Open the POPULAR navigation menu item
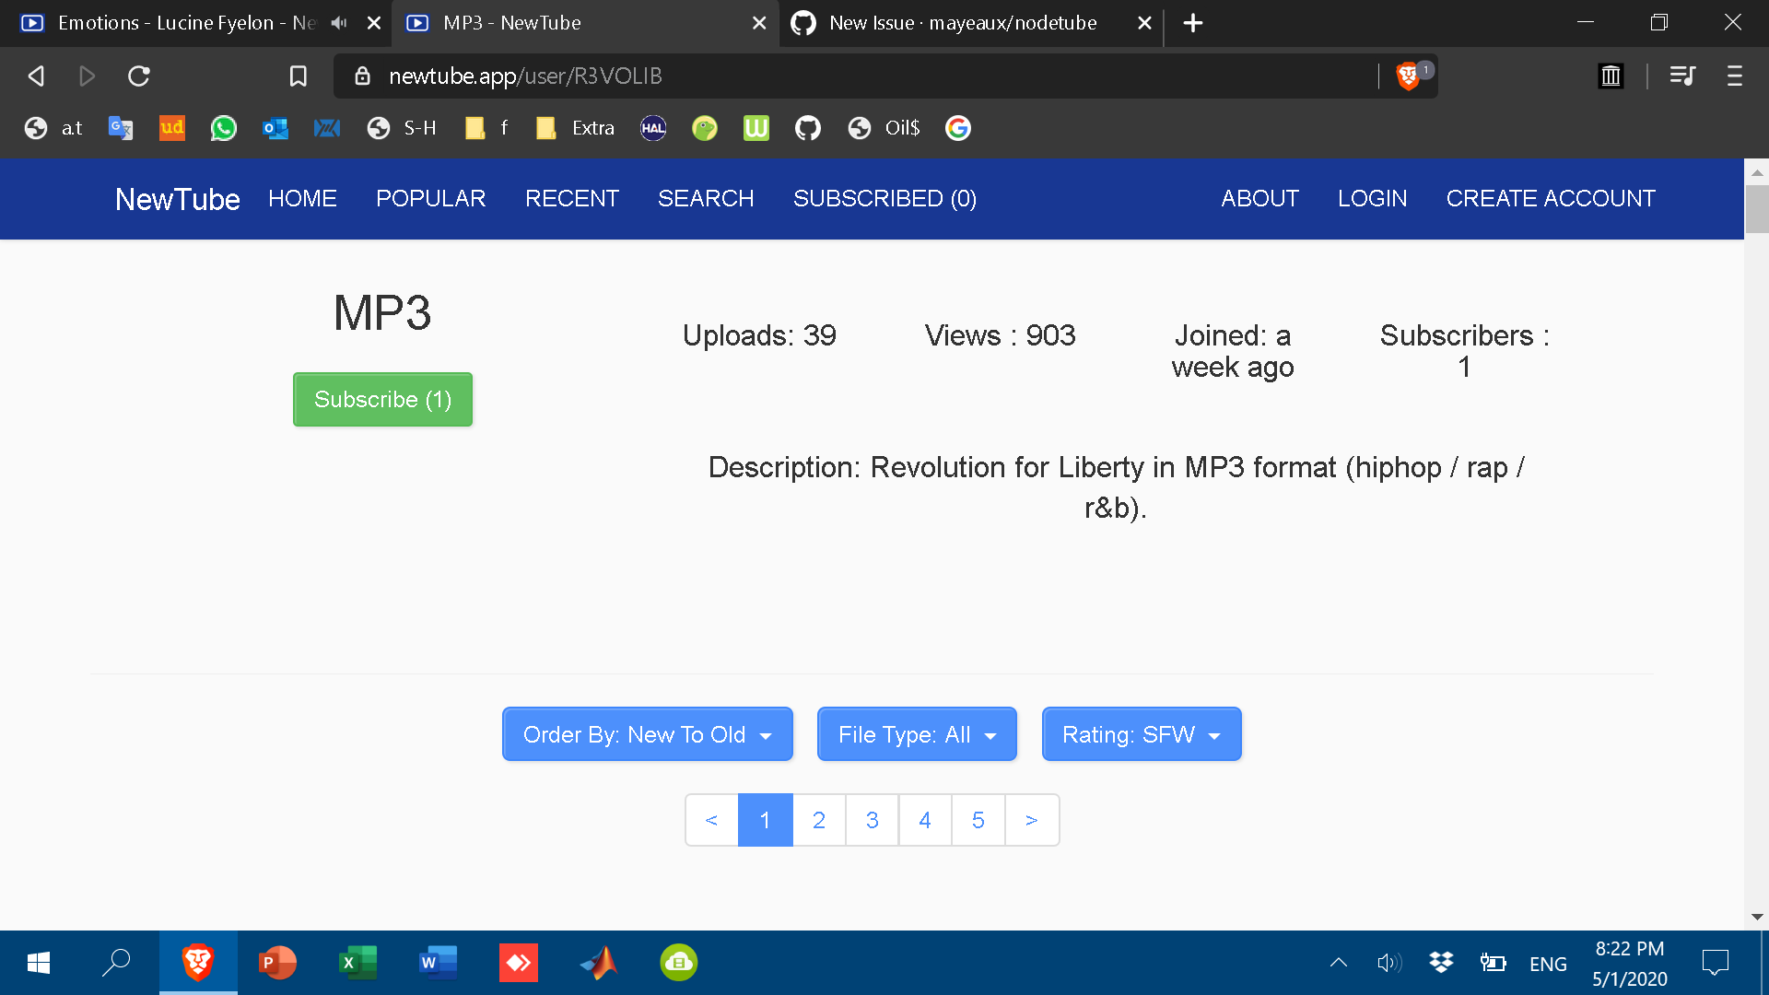Screen dimensions: 1769x995 point(430,199)
